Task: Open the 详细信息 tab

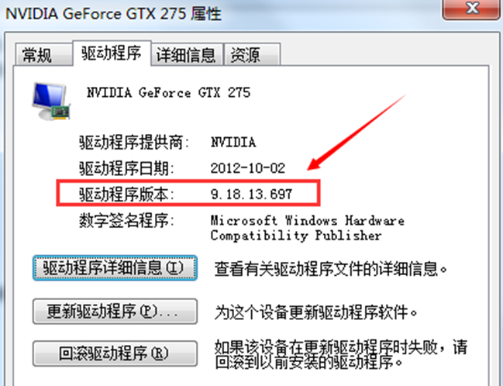Action: coord(187,54)
